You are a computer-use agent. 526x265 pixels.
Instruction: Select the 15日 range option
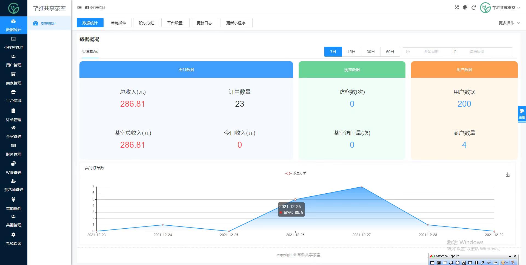pos(351,52)
